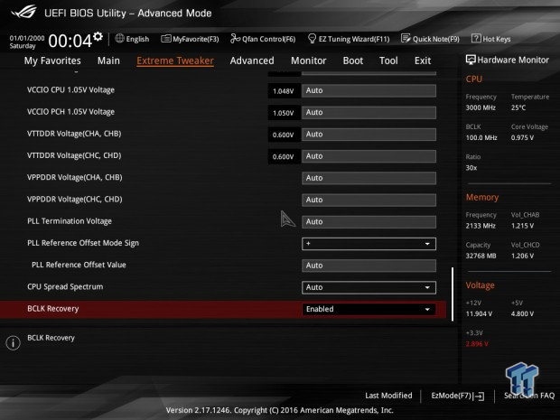Click the globe language icon
Screen dimensions: 560x420
(119, 38)
